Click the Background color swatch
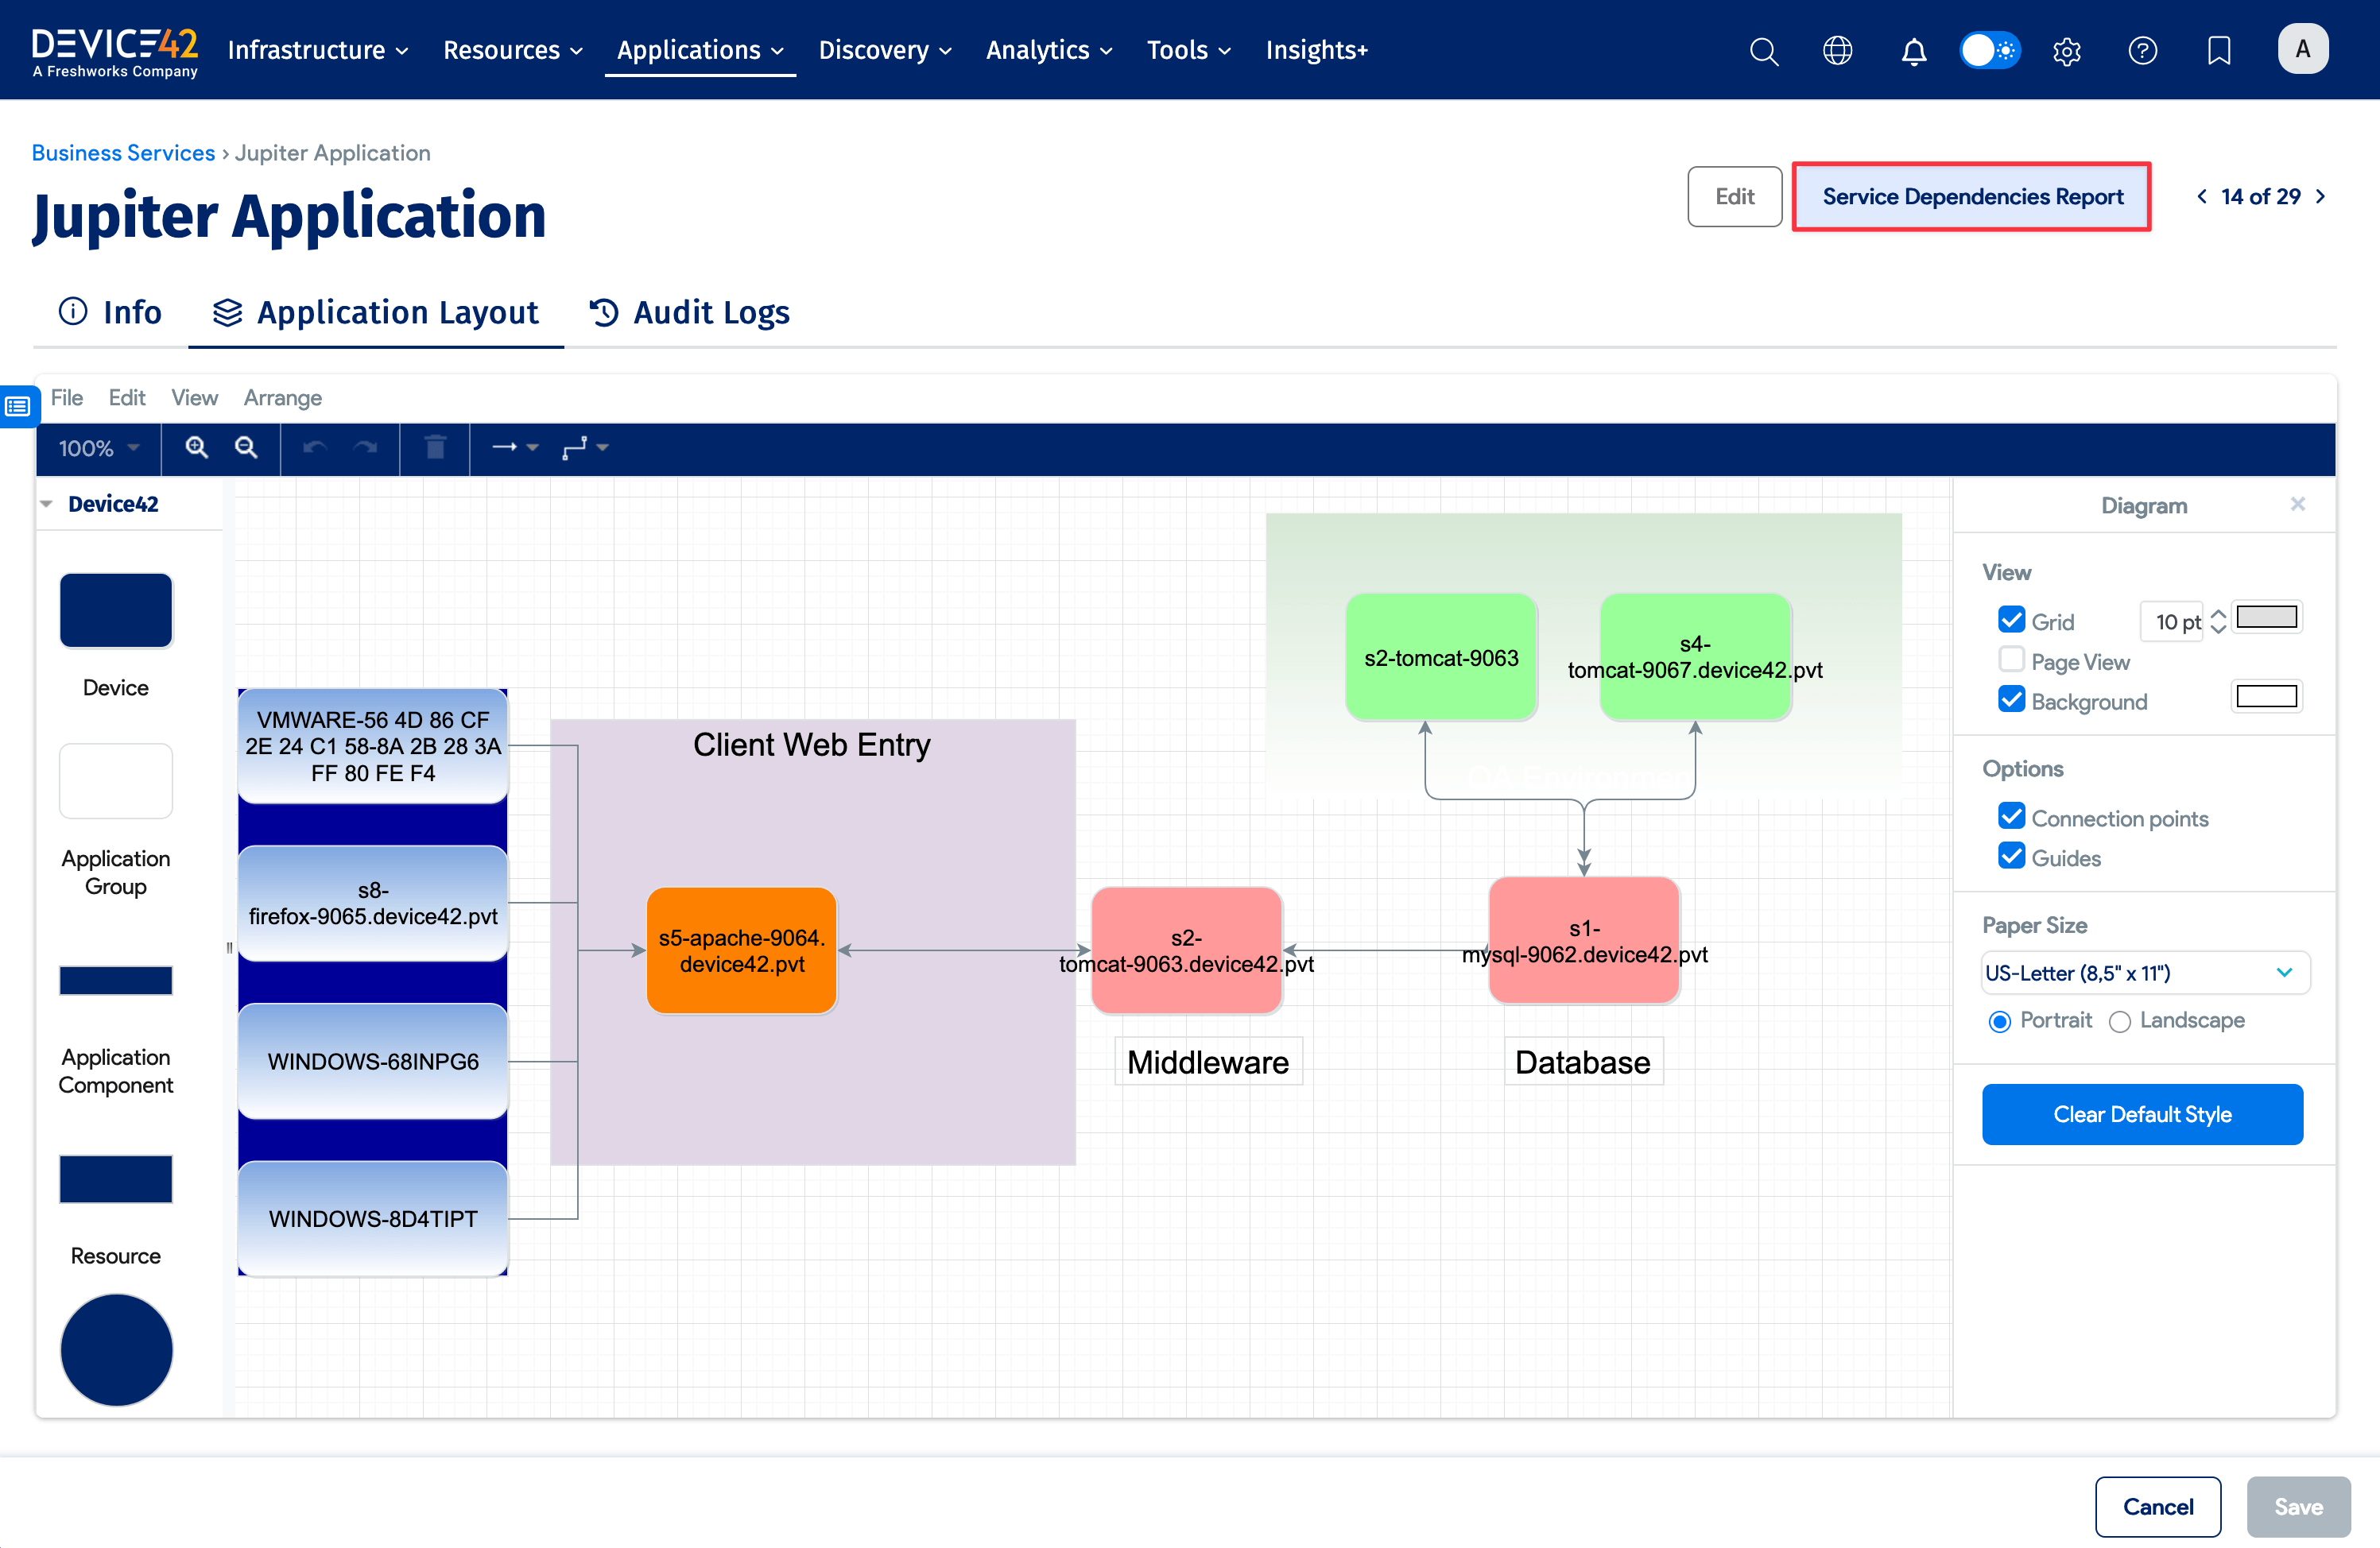The image size is (2380, 1548). pos(2266,697)
